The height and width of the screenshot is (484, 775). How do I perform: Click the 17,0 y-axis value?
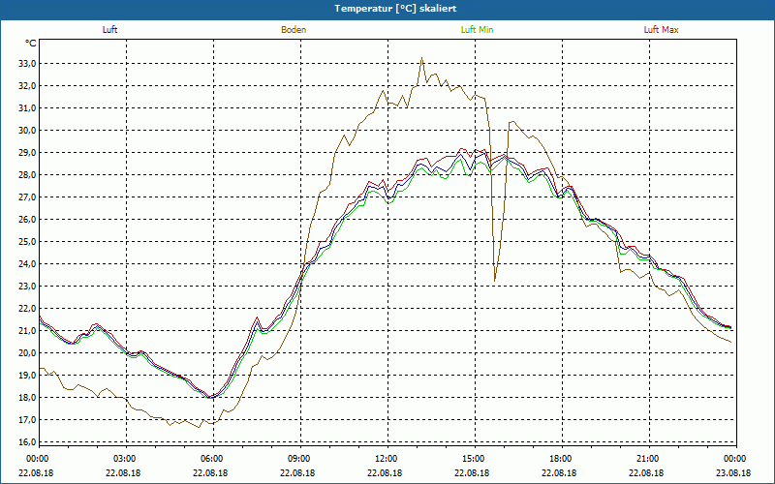click(x=27, y=420)
